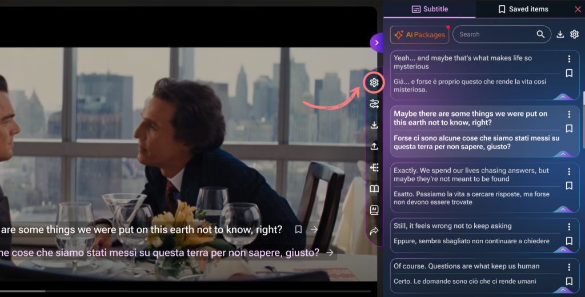This screenshot has height=297, width=585.
Task: Open the gear settings icon in vertical toolbar
Action: pyautogui.click(x=374, y=82)
